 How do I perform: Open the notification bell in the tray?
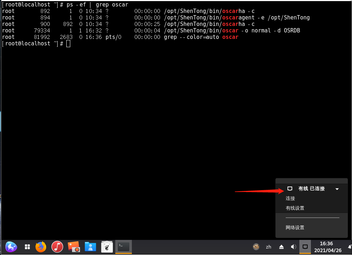[x=349, y=247]
